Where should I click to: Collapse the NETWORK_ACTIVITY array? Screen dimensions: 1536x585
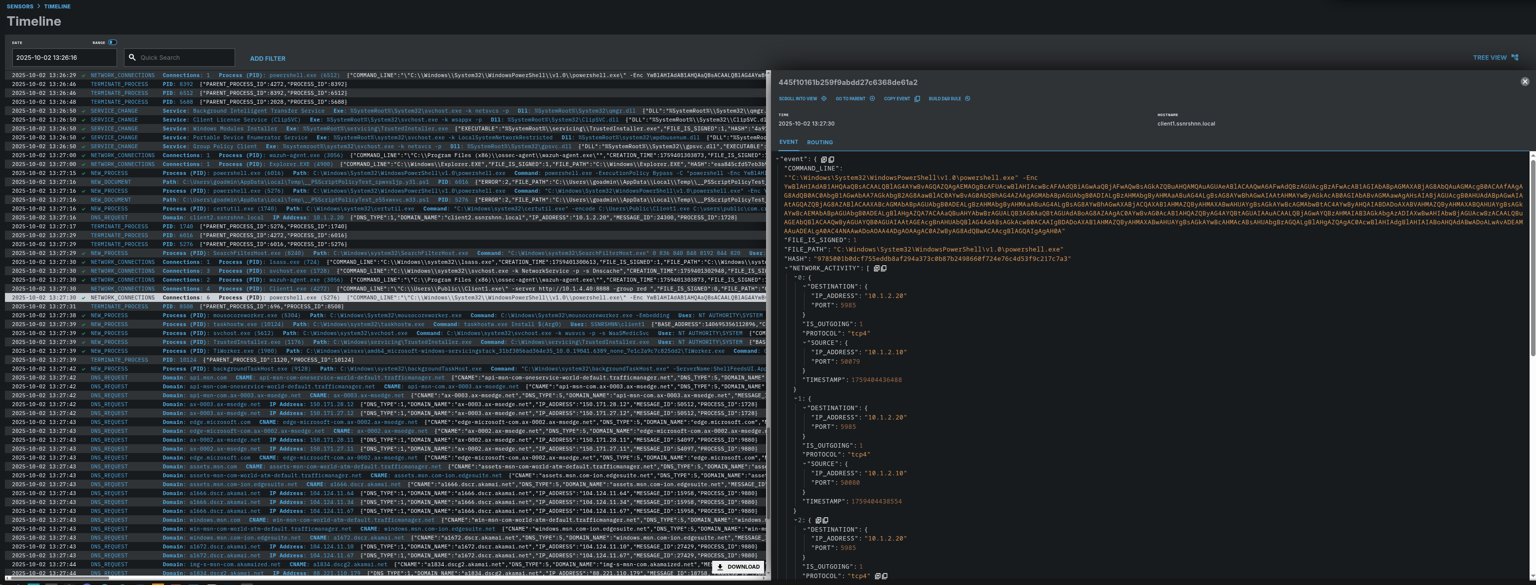pyautogui.click(x=786, y=268)
